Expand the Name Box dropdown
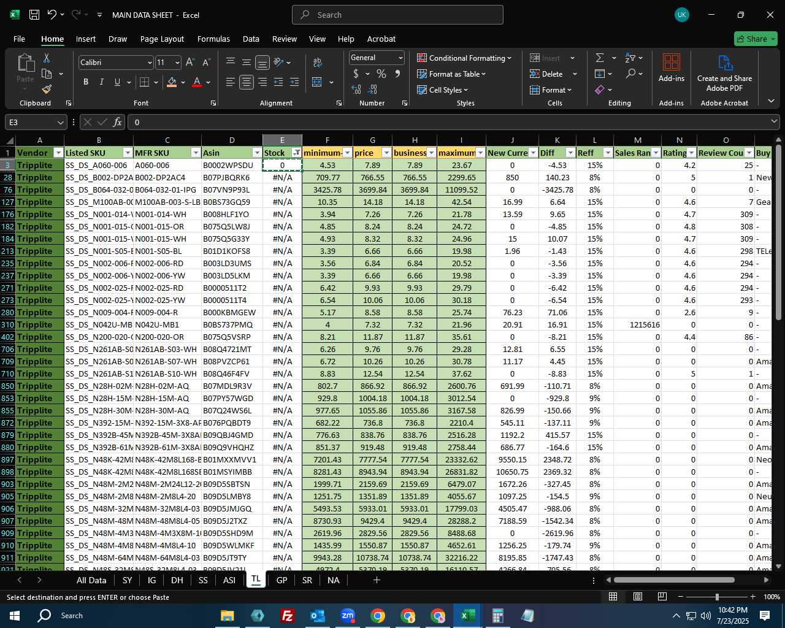The width and height of the screenshot is (785, 628). pyautogui.click(x=60, y=122)
